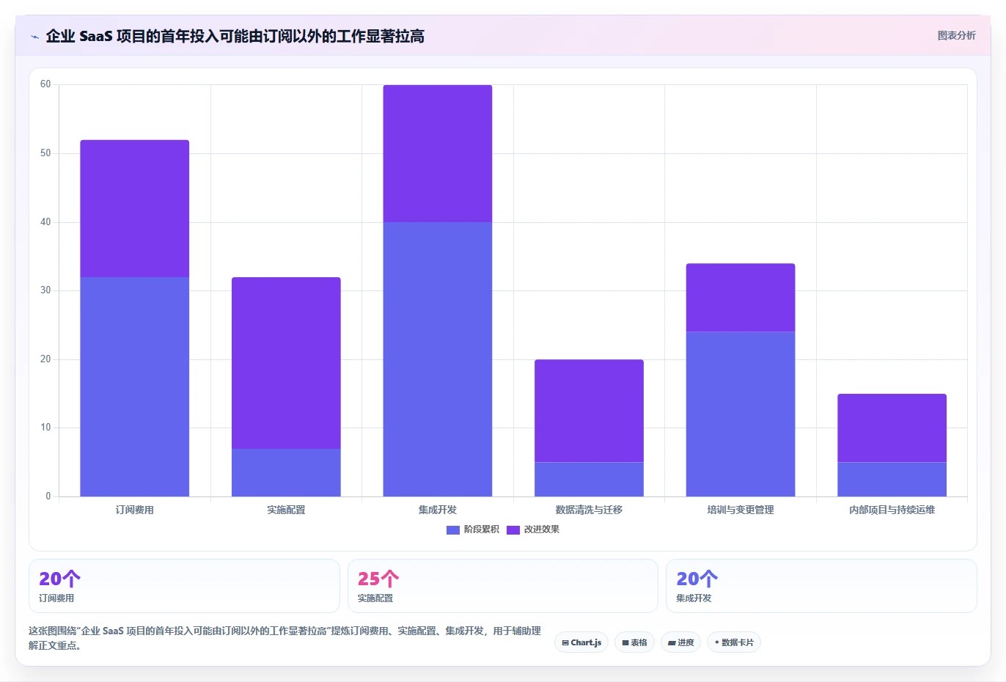The width and height of the screenshot is (1006, 682).
Task: Click the 20 y-axis tick label
Action: pyautogui.click(x=45, y=359)
